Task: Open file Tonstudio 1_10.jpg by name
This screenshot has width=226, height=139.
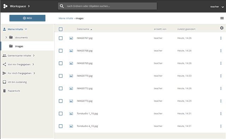Action: (87, 114)
